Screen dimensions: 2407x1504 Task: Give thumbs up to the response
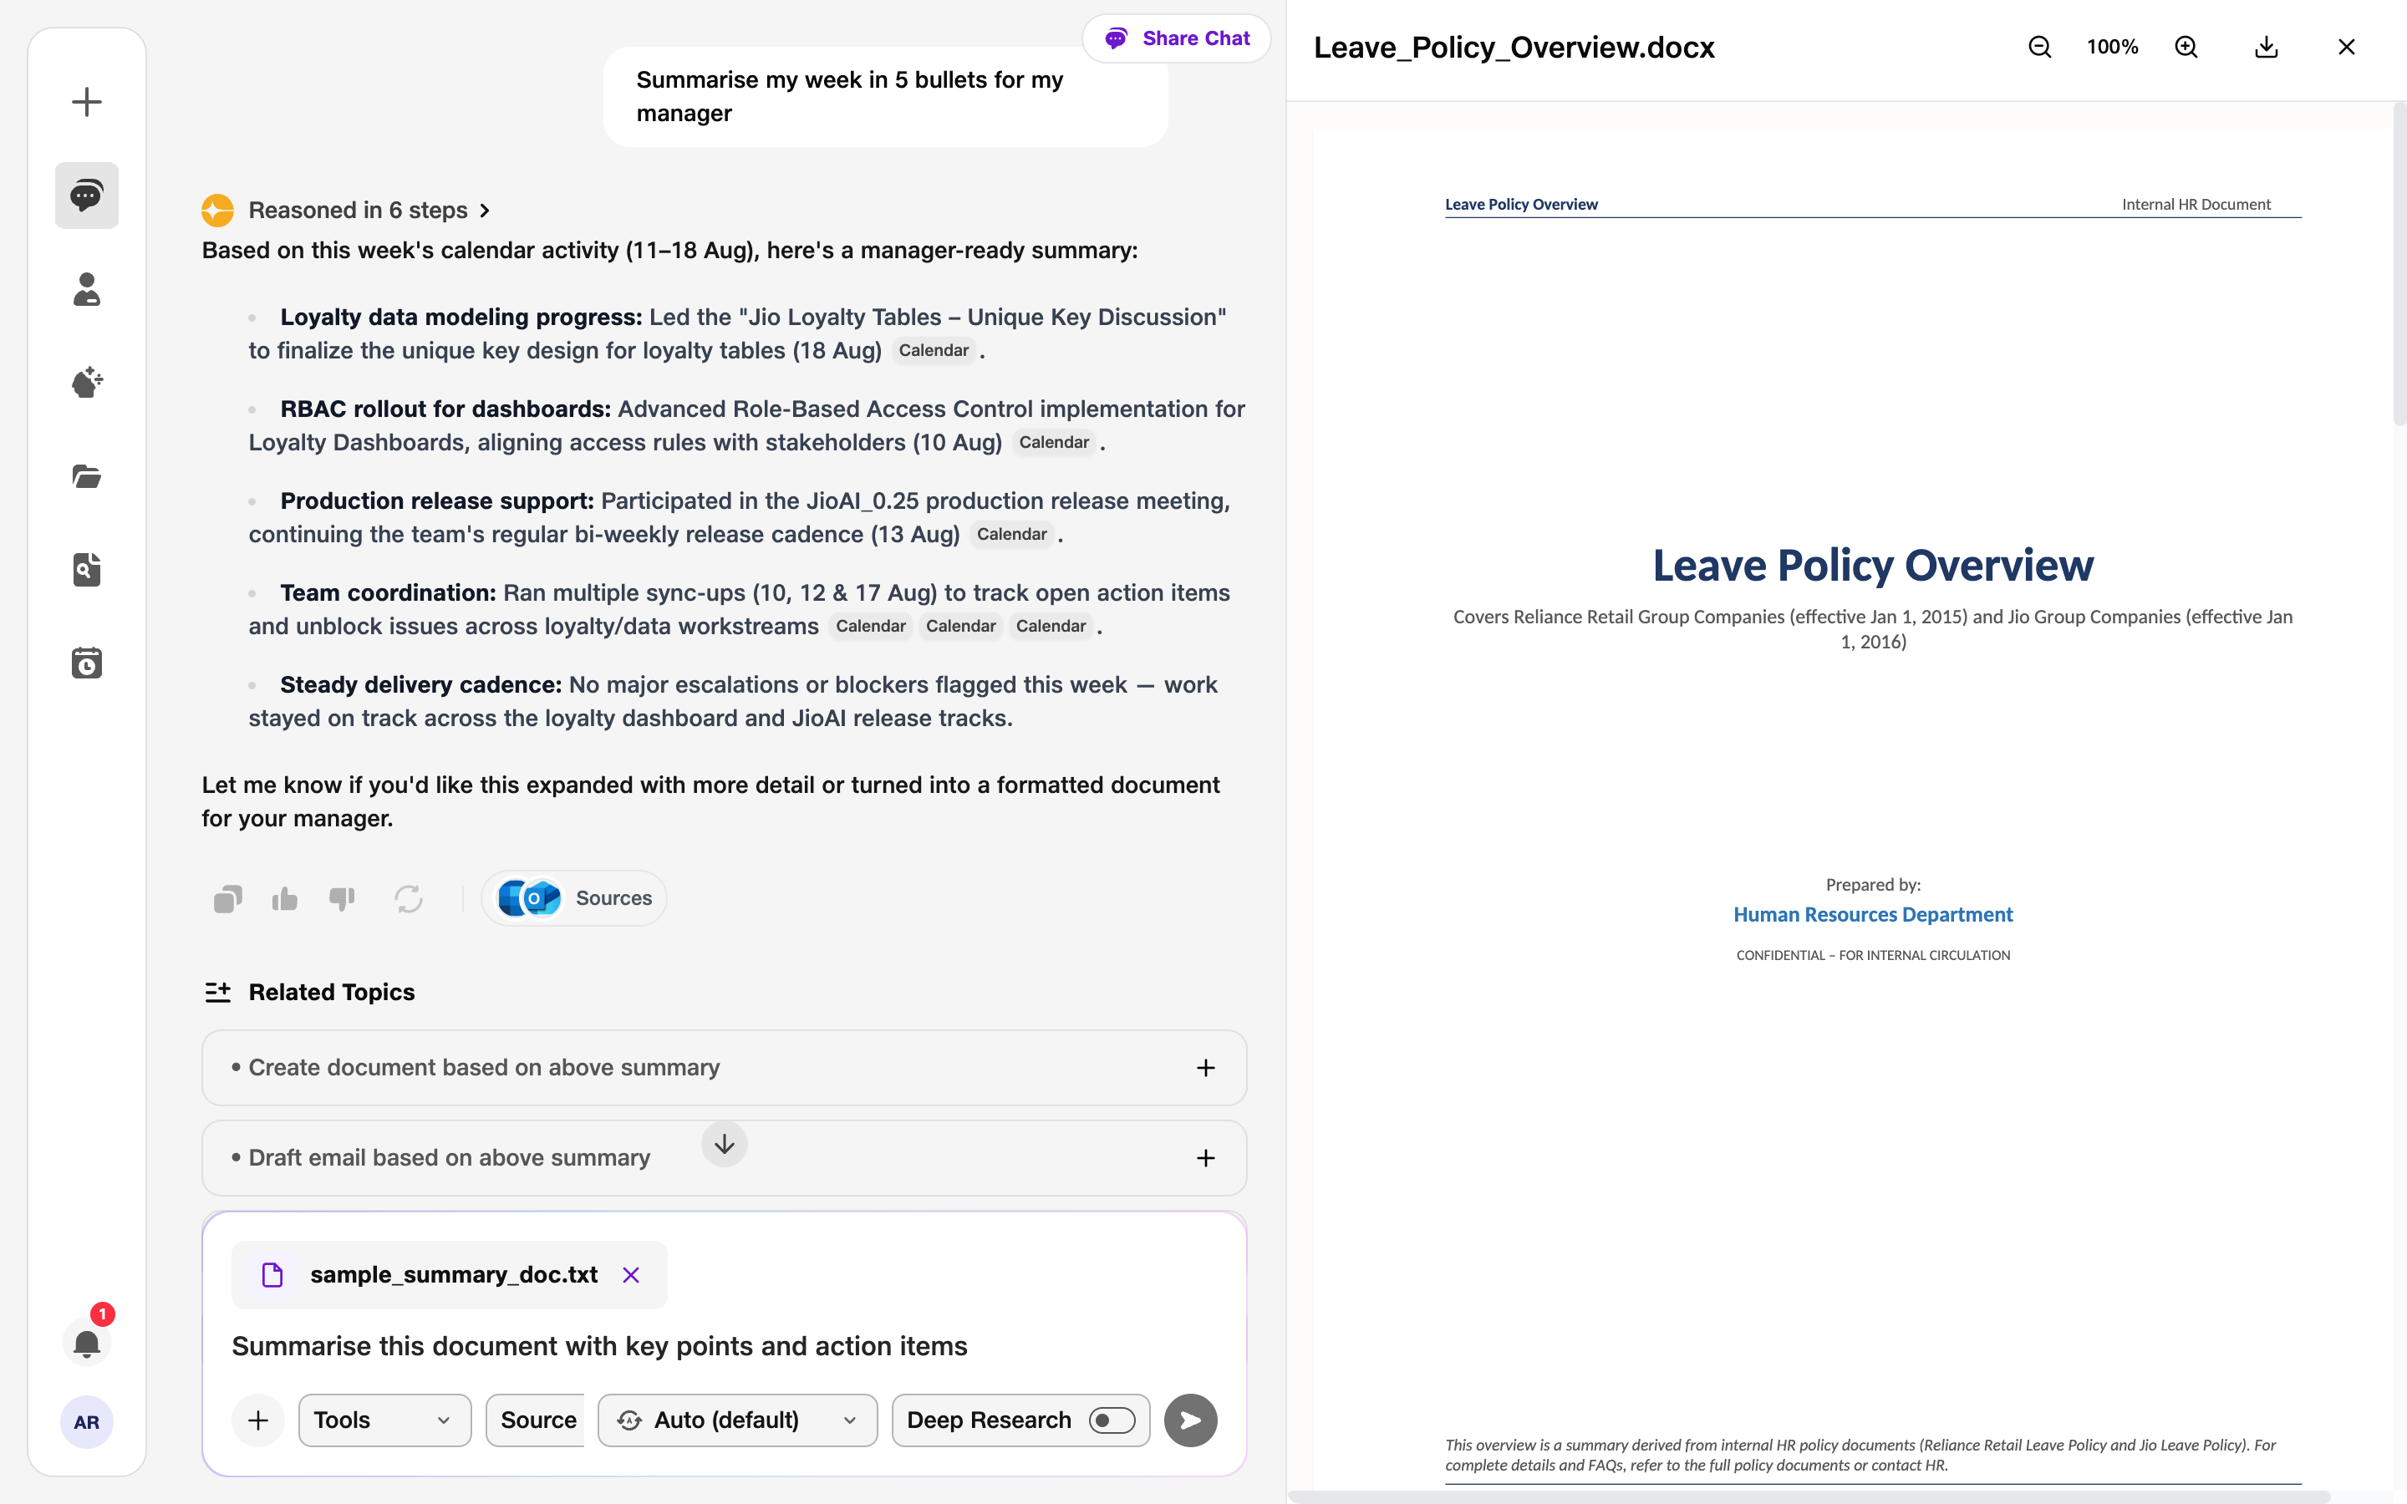click(x=284, y=899)
